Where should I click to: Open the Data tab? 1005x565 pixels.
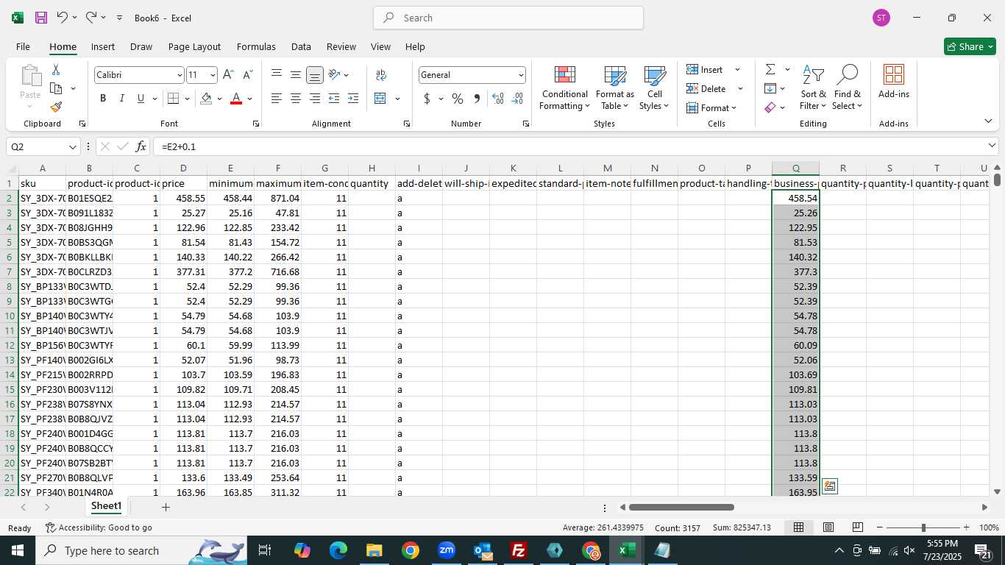[301, 46]
